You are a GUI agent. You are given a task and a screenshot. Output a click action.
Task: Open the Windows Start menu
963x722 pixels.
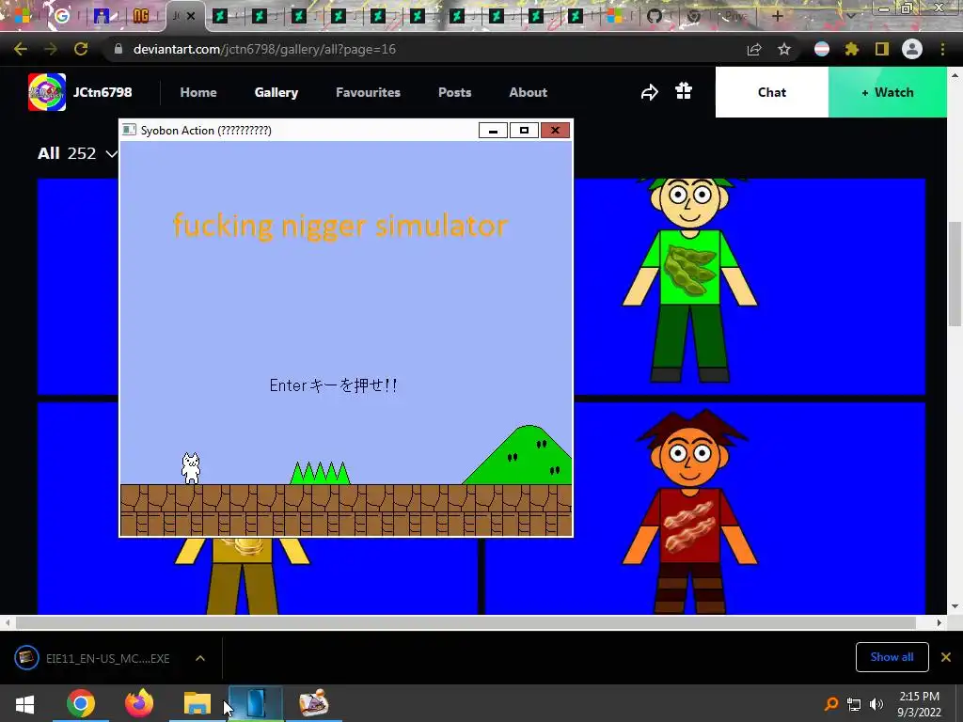pos(24,703)
